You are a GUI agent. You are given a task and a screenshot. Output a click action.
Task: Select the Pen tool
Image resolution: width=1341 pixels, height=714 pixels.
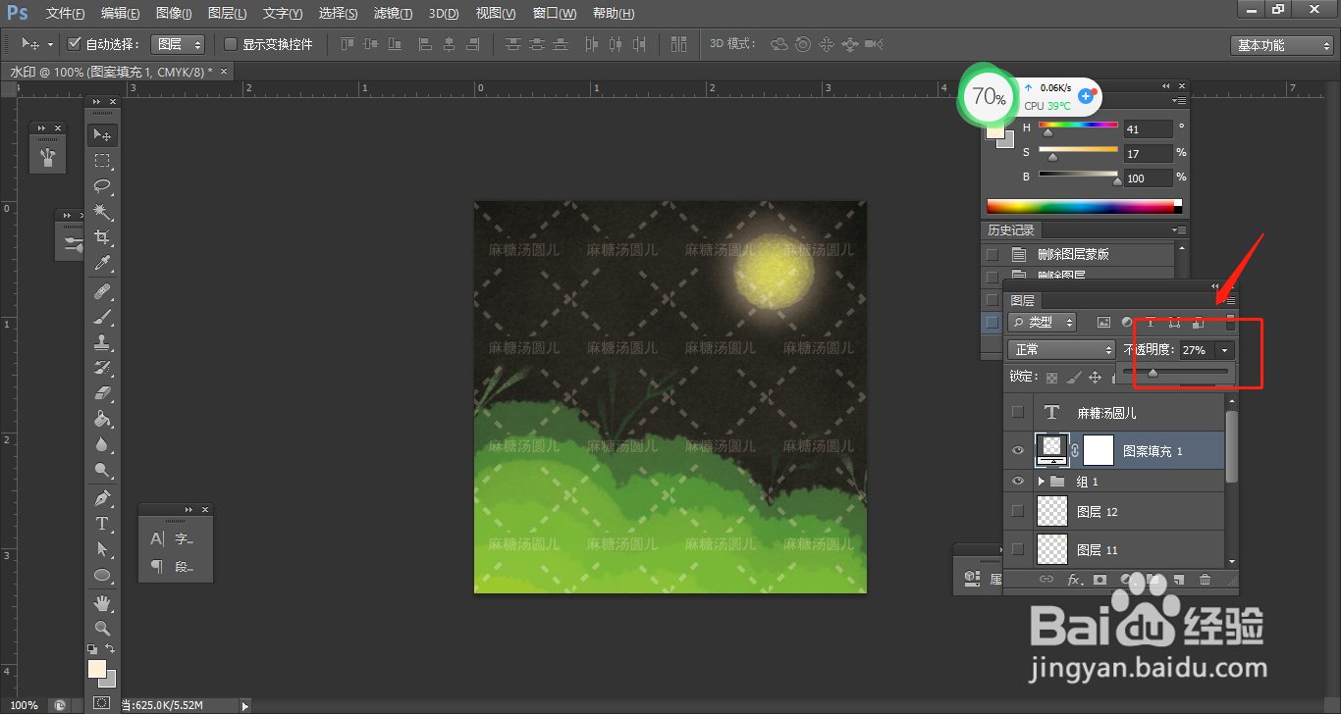click(102, 498)
